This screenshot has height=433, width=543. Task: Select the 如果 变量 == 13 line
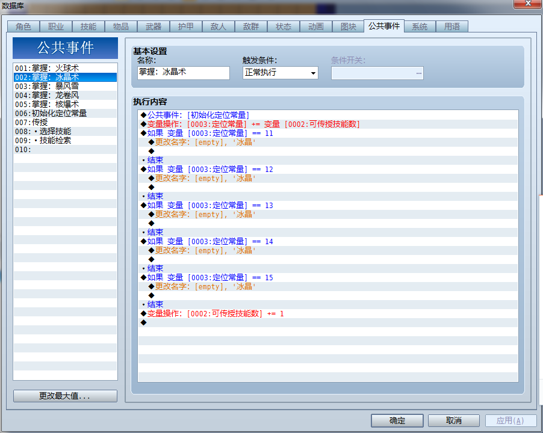328,206
